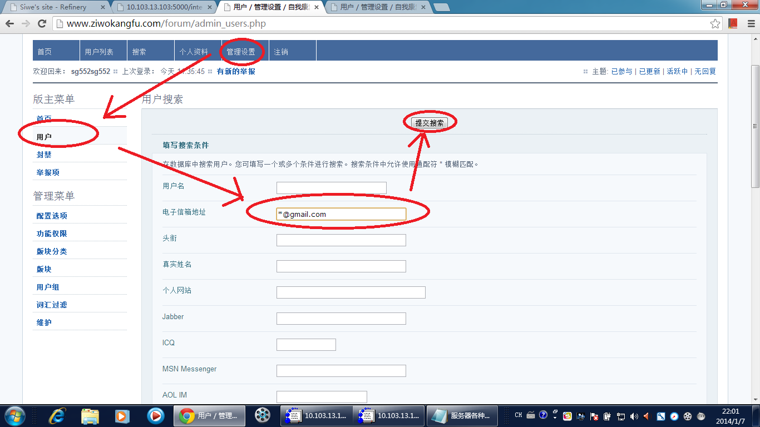Screen dimensions: 760x427
Task: Click the volume speaker icon in system tray
Action: [x=634, y=415]
